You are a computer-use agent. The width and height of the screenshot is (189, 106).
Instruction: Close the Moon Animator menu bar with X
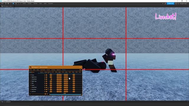click(x=80, y=70)
